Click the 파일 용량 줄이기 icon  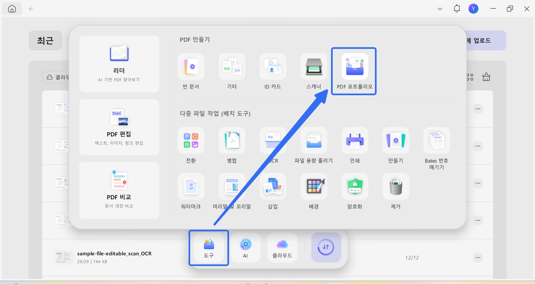pos(313,141)
